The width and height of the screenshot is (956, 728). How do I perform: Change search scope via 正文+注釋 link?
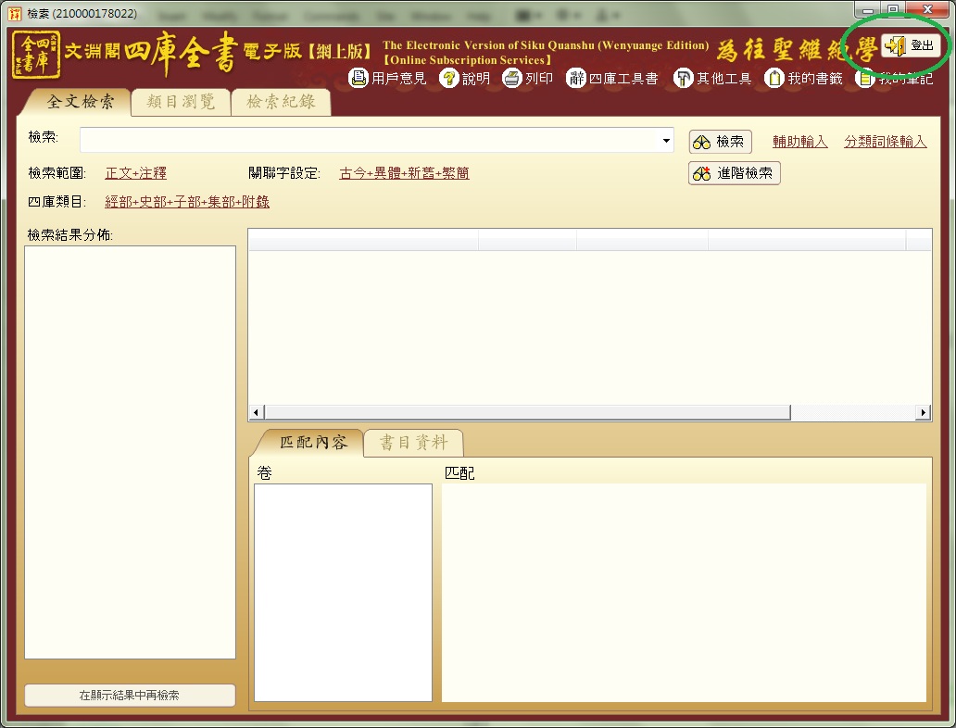135,173
